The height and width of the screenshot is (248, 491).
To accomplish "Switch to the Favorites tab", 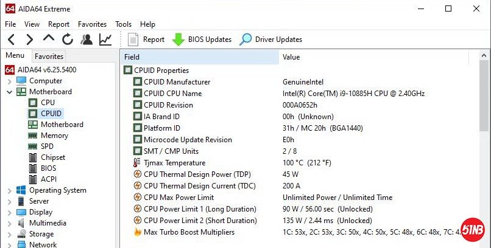I will [x=49, y=56].
